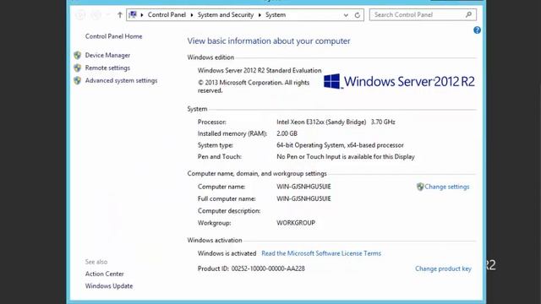
Task: Select Product ID 00252-10000-00000-AA228 text
Action: (x=251, y=269)
